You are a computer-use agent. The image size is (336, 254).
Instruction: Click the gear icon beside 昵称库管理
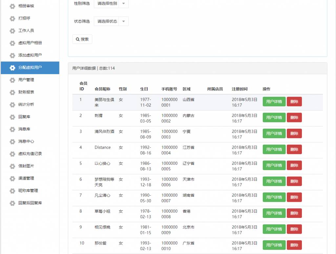coord(12,191)
